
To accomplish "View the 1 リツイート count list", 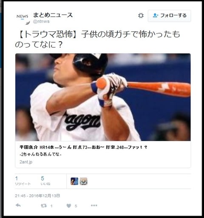I will [x=23, y=181].
